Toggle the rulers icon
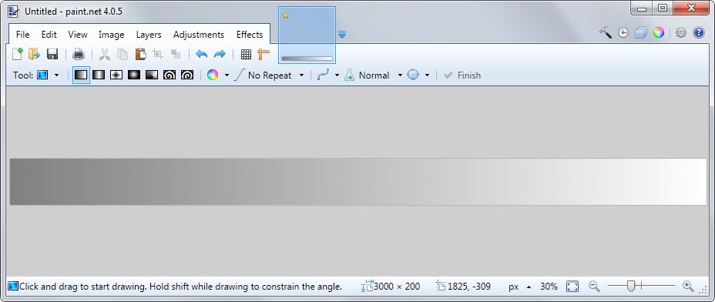715x302 pixels. (x=264, y=54)
